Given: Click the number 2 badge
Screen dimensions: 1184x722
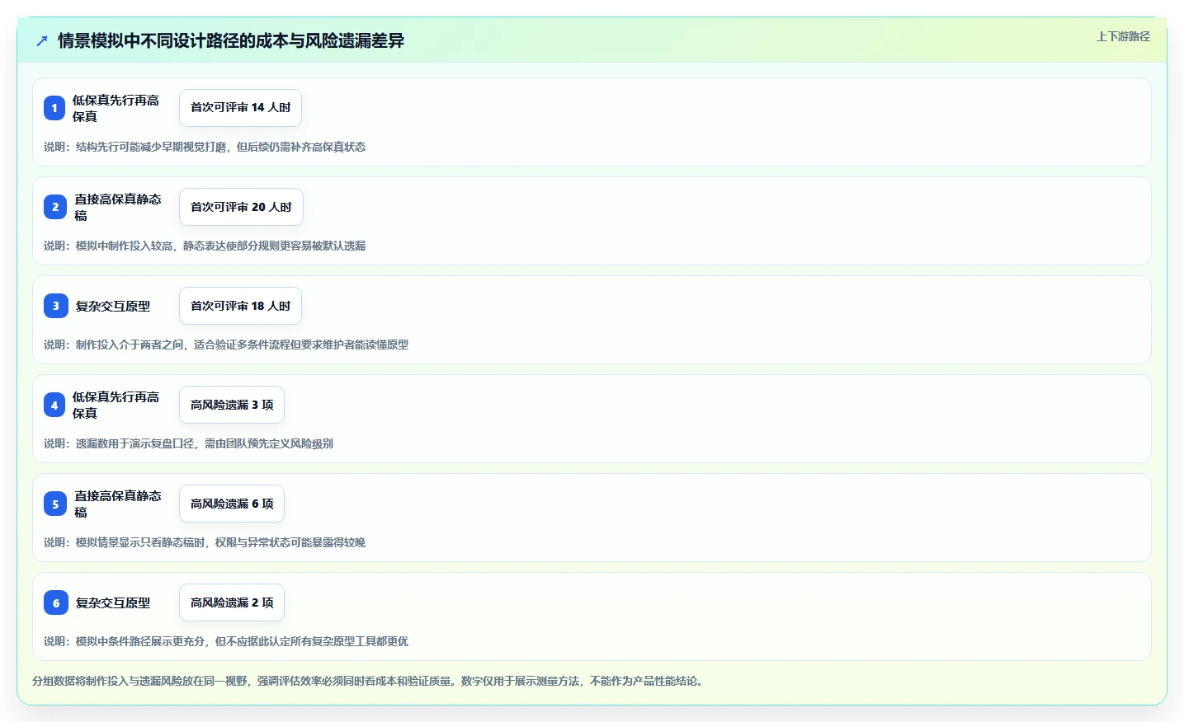Looking at the screenshot, I should point(55,207).
